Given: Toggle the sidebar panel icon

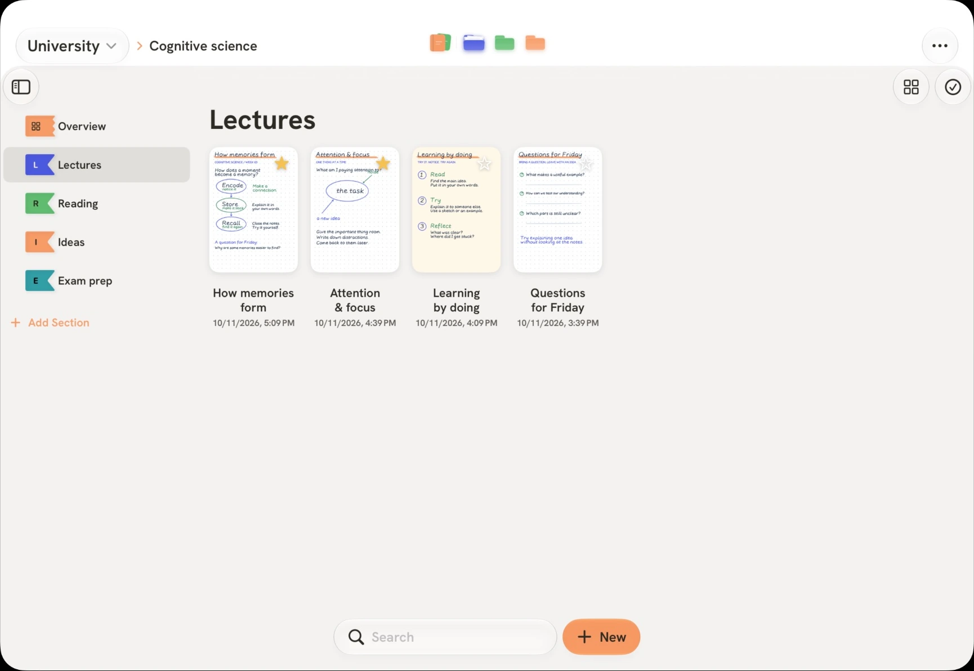Looking at the screenshot, I should point(21,87).
